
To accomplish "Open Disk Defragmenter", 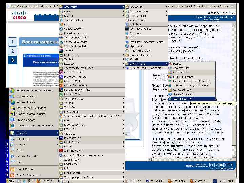I will pyautogui.click(x=192, y=77).
